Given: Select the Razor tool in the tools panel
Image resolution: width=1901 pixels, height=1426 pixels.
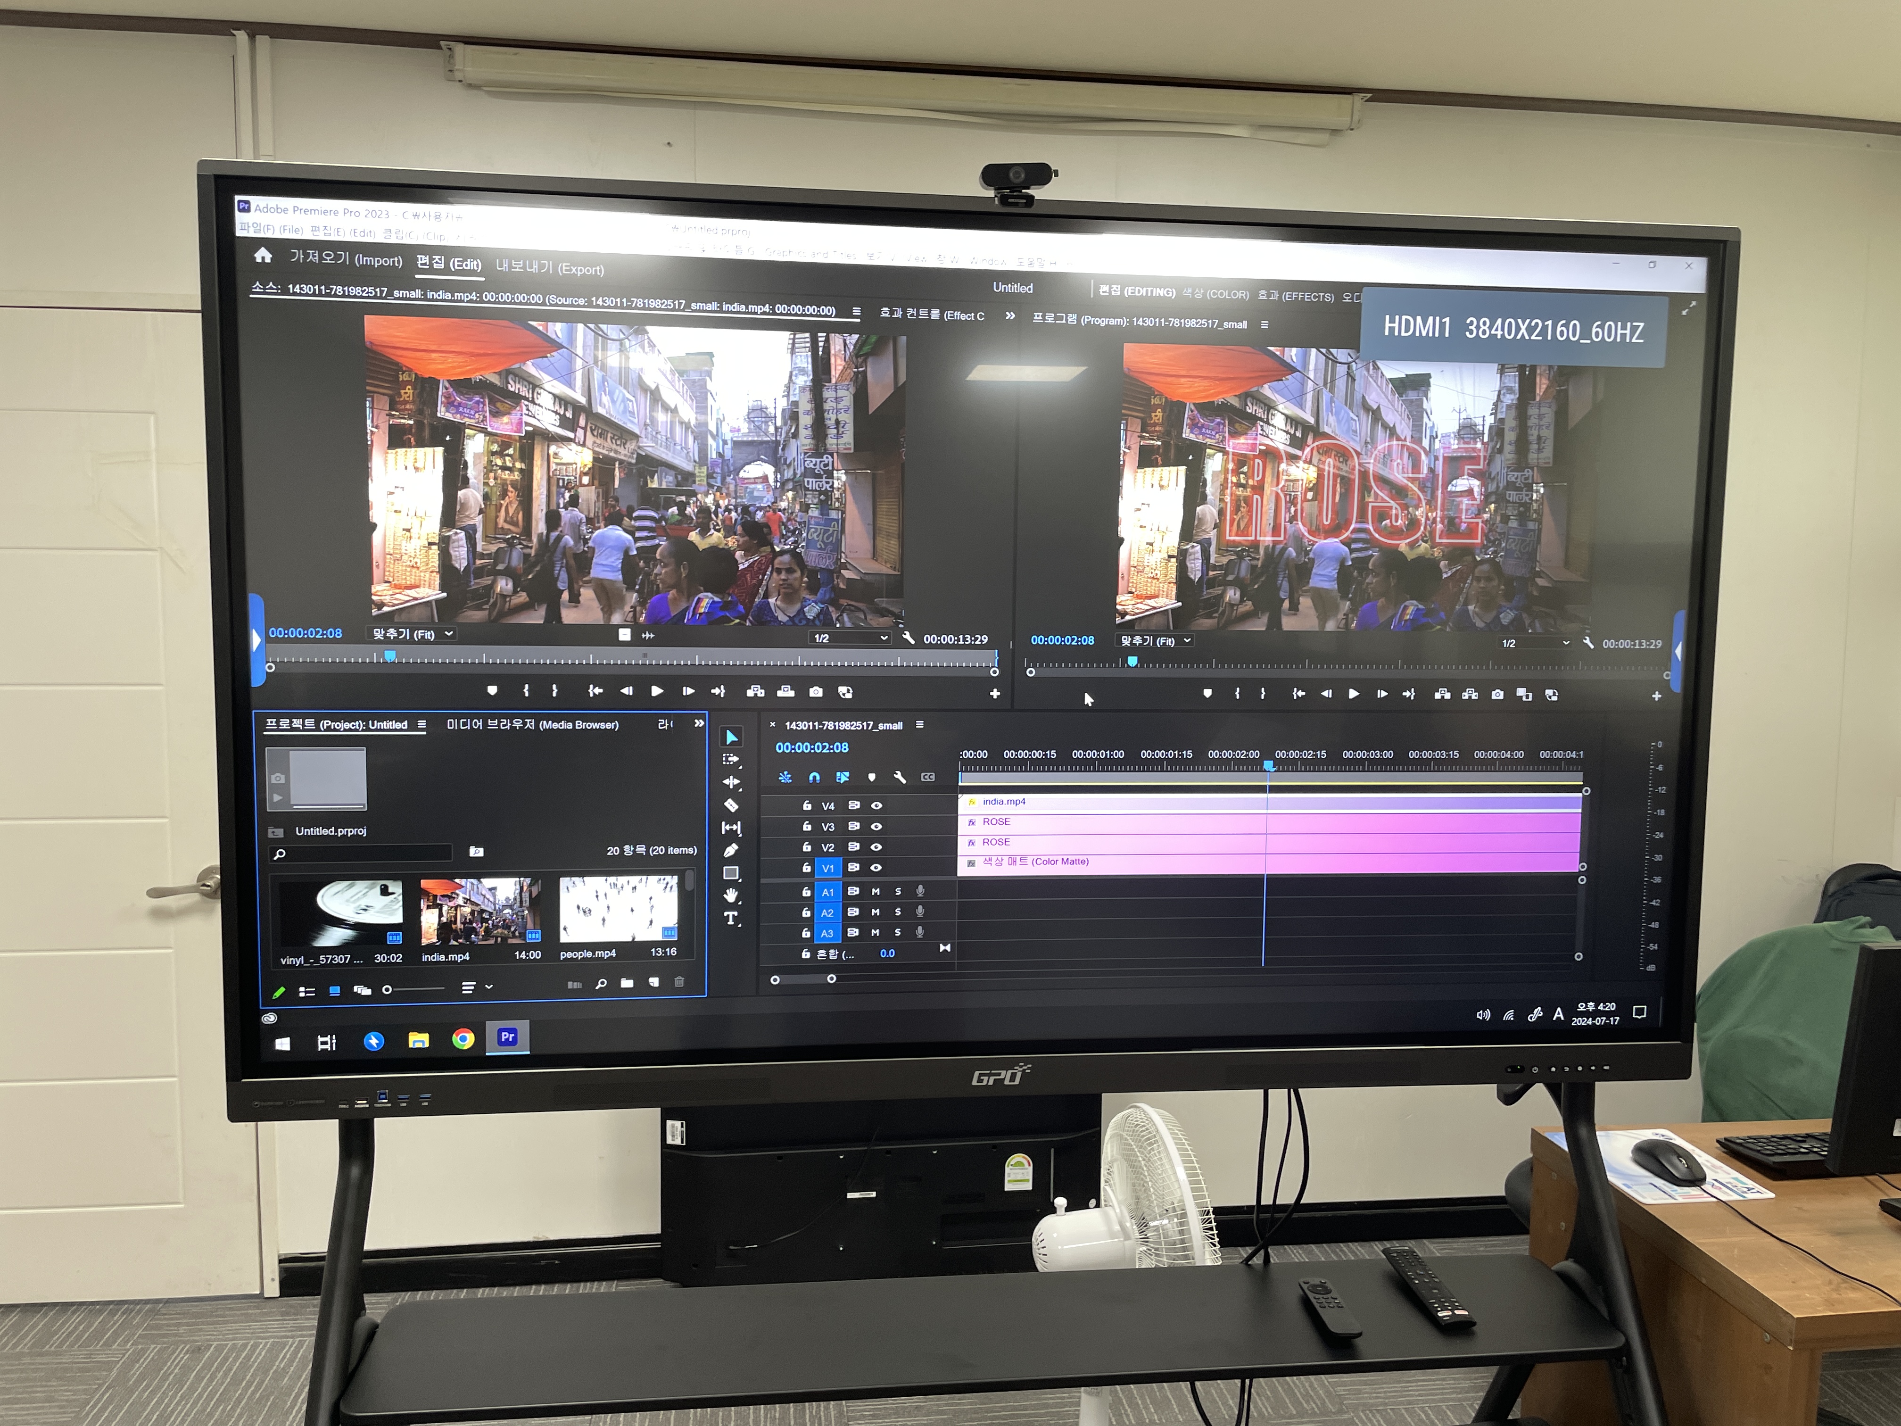Looking at the screenshot, I should click(730, 805).
